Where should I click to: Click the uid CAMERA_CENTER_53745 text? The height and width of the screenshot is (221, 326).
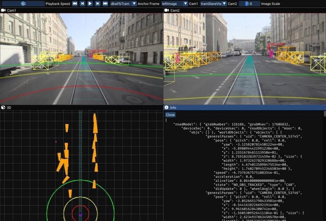280,136
